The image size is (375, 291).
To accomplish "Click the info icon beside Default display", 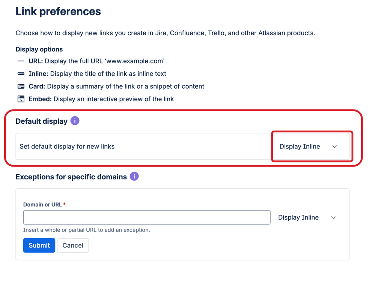I will click(x=75, y=121).
